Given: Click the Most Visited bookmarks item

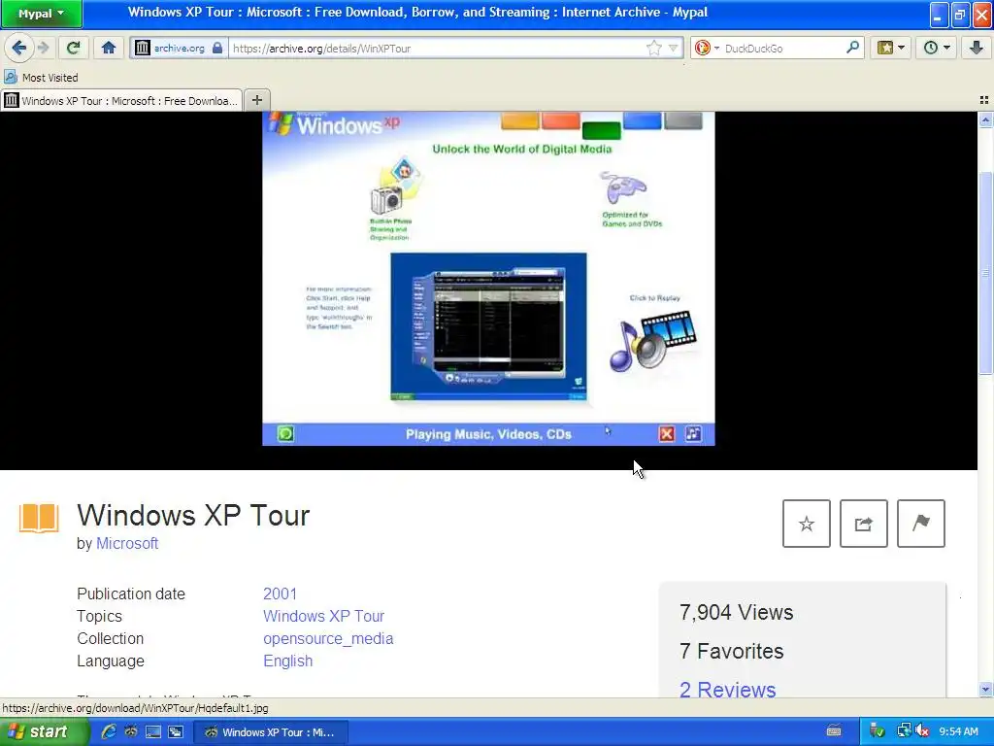Looking at the screenshot, I should point(41,78).
